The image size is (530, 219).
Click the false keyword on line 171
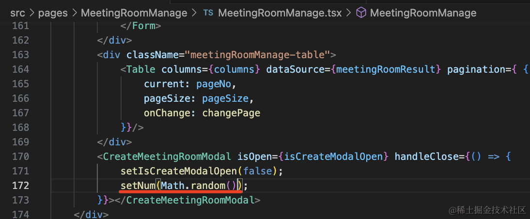point(257,171)
